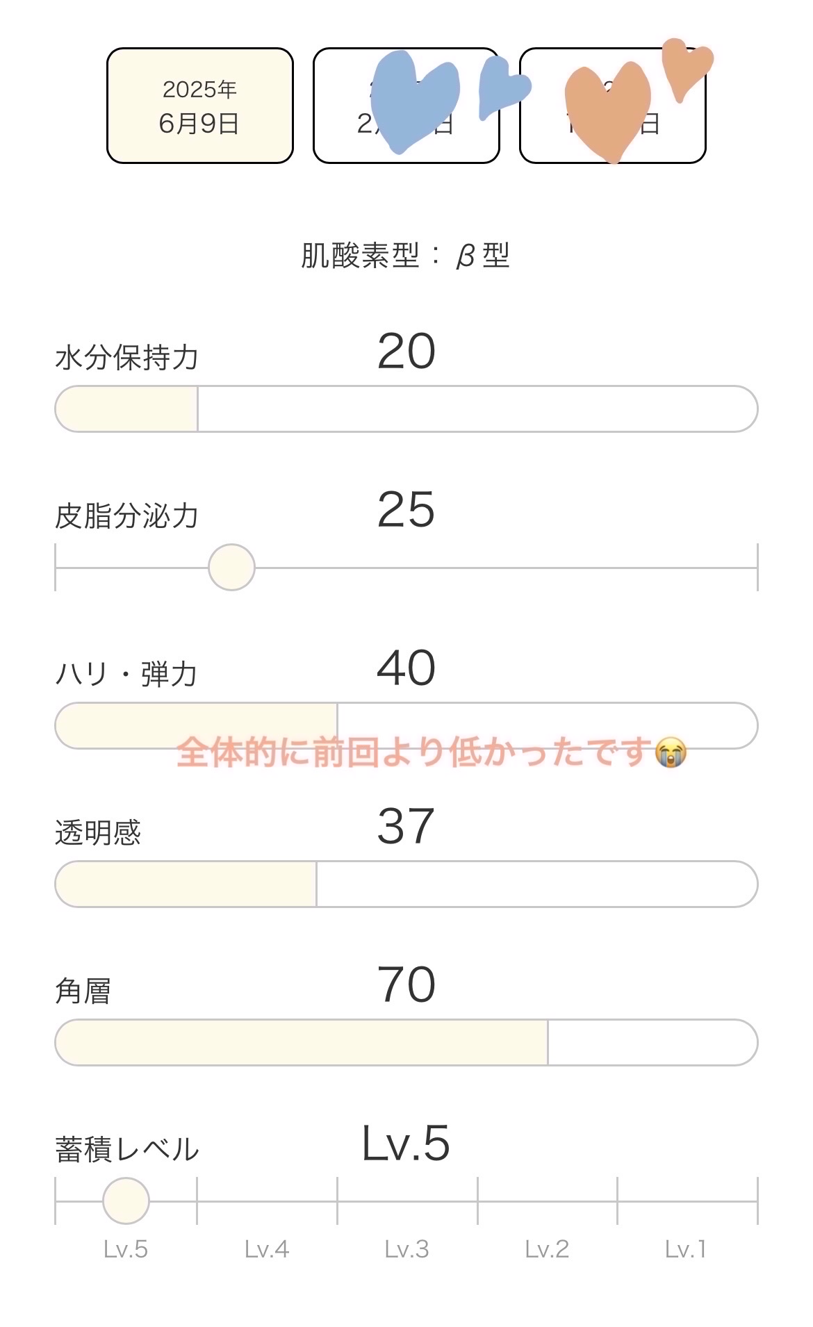Select the 2025年6月9日 date tab
Screen dimensions: 813x1327
point(200,106)
